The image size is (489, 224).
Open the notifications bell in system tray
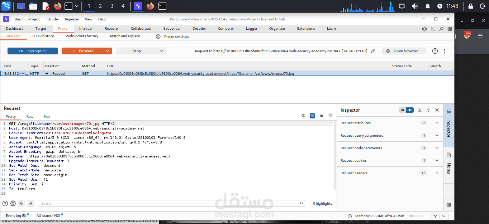coord(428,6)
